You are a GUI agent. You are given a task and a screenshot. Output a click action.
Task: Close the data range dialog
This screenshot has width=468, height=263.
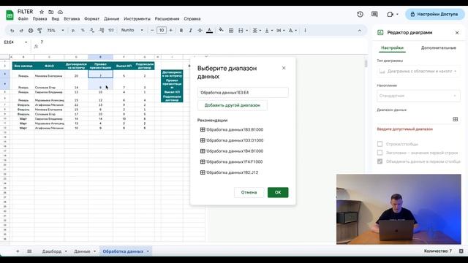tap(284, 68)
